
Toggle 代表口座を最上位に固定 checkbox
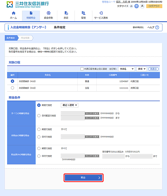click(82, 69)
